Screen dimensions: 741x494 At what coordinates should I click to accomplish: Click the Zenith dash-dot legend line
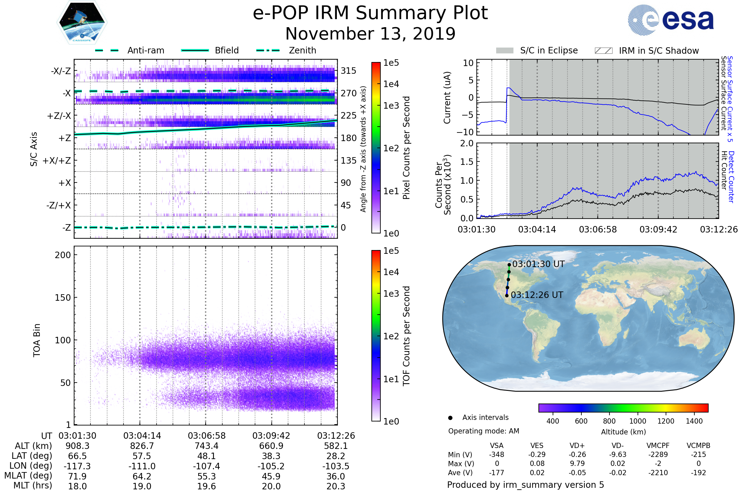pyautogui.click(x=268, y=50)
